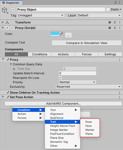Screen dimensions: 123x150
Task: Open Set Pose Action kebab menu
Action: 119,97
